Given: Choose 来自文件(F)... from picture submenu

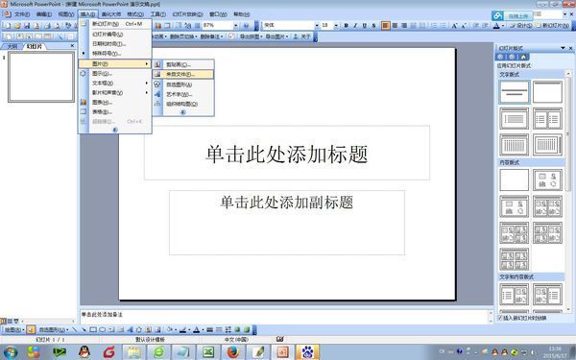Looking at the screenshot, I should (183, 74).
